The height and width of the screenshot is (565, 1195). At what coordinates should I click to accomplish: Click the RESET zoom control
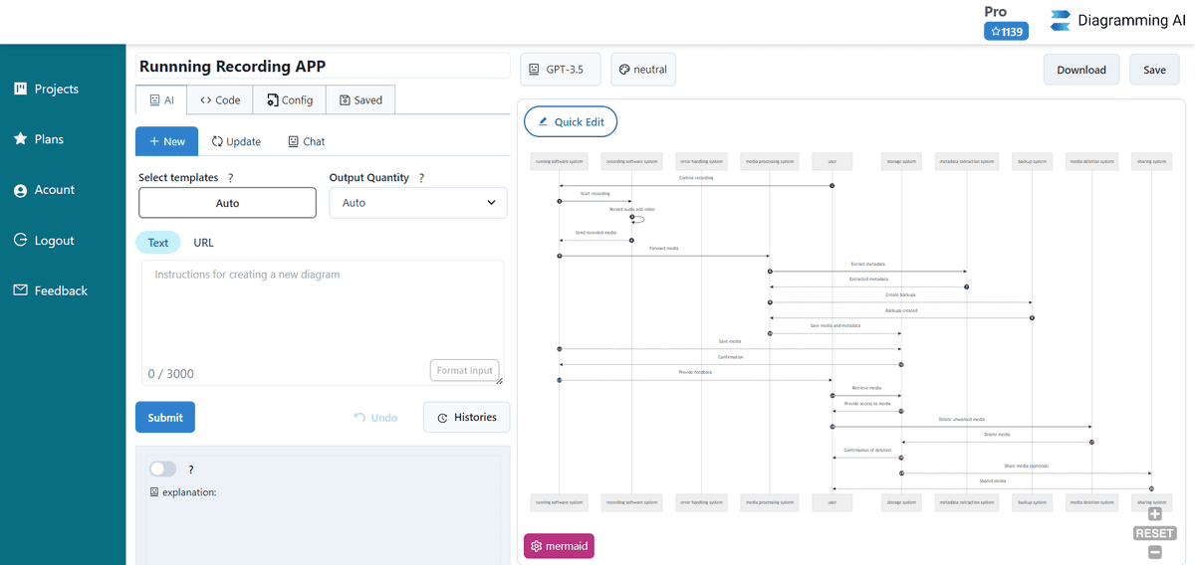click(1155, 533)
